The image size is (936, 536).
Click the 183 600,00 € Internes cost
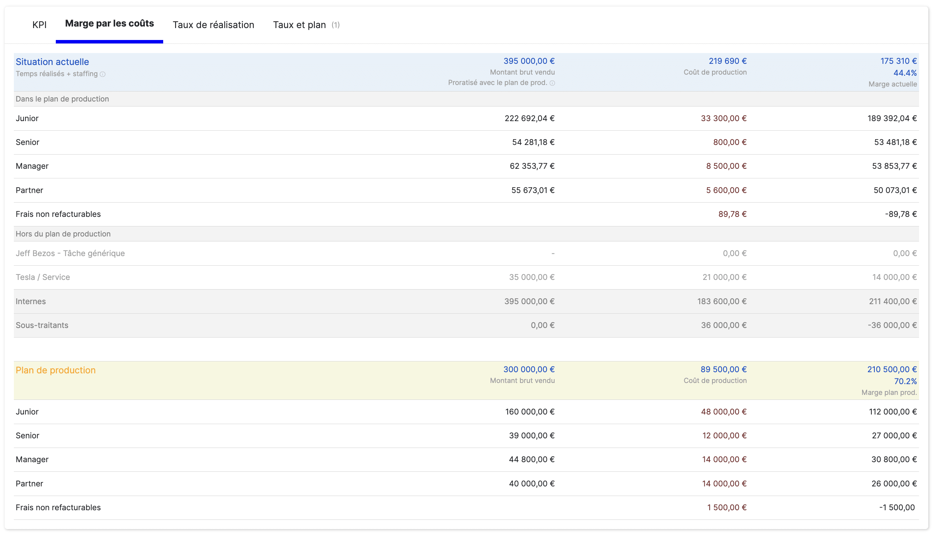pyautogui.click(x=722, y=301)
